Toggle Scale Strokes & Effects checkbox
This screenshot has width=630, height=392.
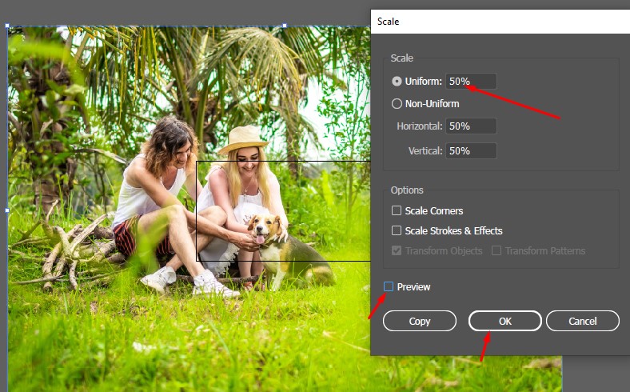pyautogui.click(x=397, y=231)
